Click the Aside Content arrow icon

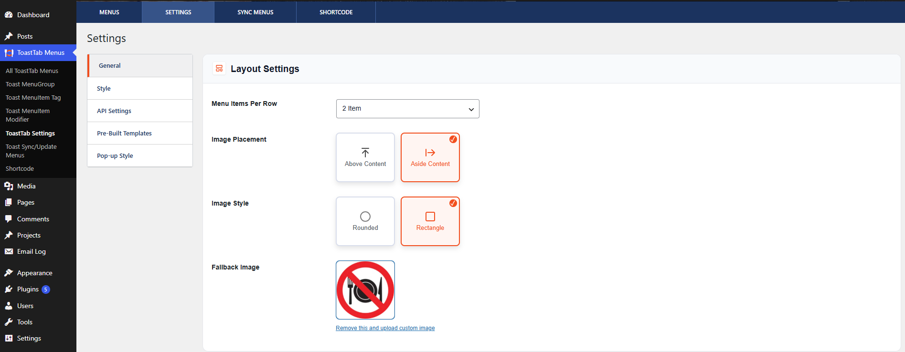click(430, 153)
